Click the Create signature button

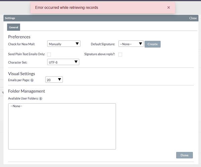pos(153,44)
